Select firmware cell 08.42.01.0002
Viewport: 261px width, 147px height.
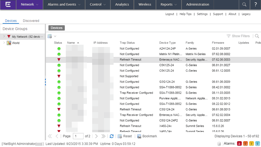[x=221, y=87]
